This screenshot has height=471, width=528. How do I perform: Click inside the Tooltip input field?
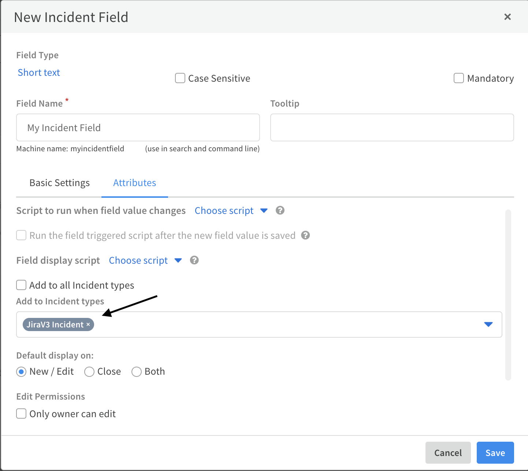[x=392, y=127]
